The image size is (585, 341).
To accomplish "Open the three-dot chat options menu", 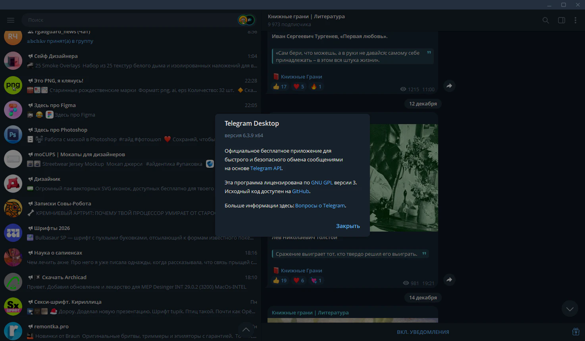I will [575, 20].
